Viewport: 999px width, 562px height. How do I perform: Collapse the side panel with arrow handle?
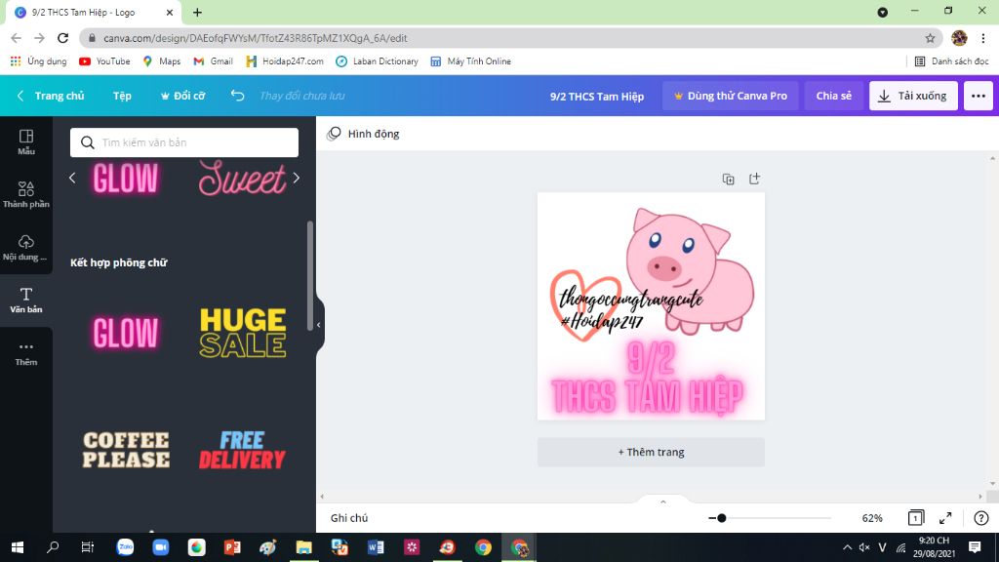coord(319,325)
